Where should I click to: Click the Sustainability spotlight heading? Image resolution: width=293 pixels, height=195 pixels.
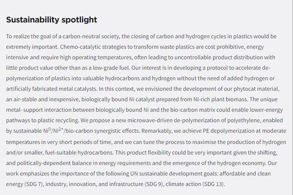pos(51,20)
